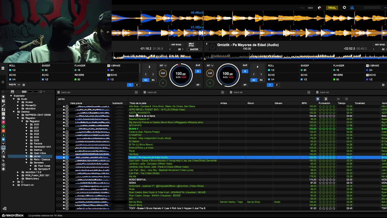This screenshot has height=218, width=387.
Task: Open the Tidal icon in browser sidebar
Action: point(3,144)
